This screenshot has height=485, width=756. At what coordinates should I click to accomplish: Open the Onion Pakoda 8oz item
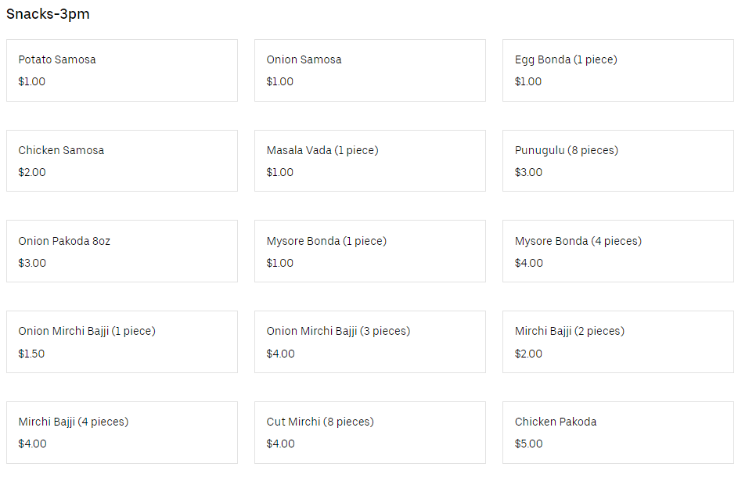(x=121, y=251)
